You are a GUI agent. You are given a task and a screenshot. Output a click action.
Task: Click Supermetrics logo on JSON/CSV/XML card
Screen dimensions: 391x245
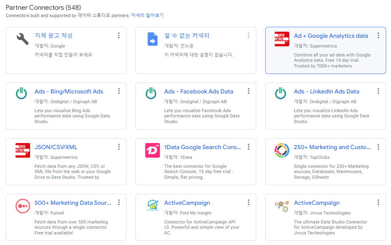(23, 150)
